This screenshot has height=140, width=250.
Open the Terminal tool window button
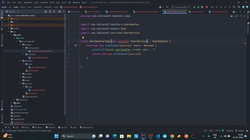point(50,127)
